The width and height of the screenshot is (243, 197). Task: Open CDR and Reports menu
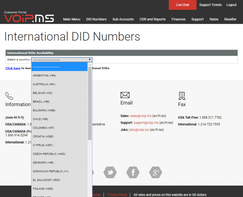pyautogui.click(x=152, y=19)
